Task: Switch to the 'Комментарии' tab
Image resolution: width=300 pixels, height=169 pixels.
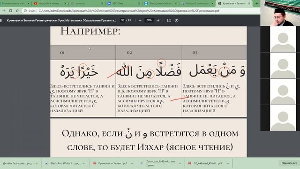Action: click(x=14, y=3)
